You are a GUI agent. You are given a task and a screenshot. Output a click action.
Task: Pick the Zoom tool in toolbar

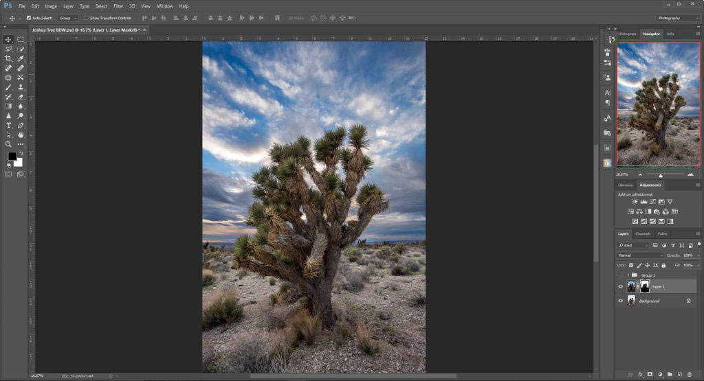8,144
